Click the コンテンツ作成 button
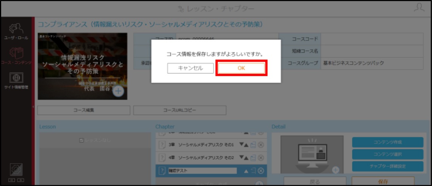The image size is (432, 186). 388,142
